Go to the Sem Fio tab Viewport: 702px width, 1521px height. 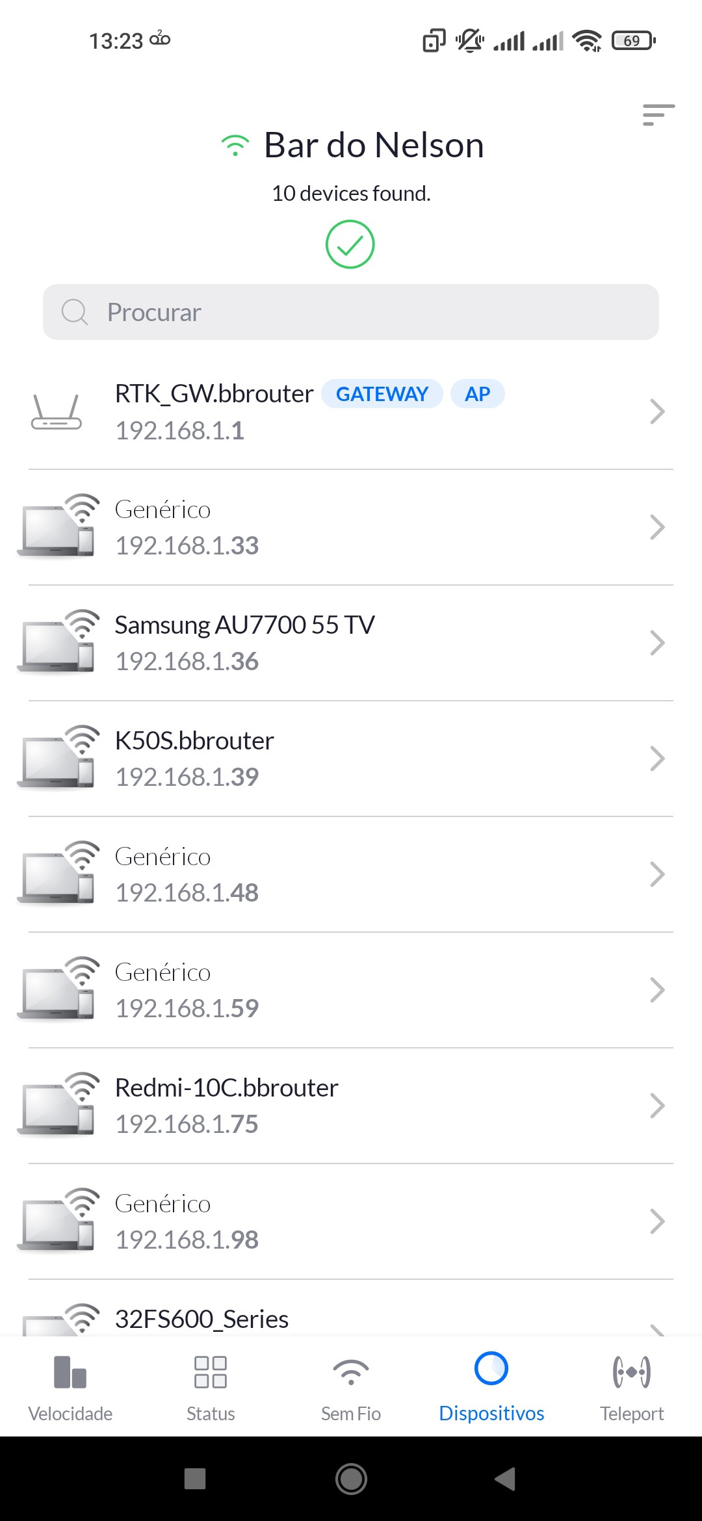pyautogui.click(x=351, y=1388)
